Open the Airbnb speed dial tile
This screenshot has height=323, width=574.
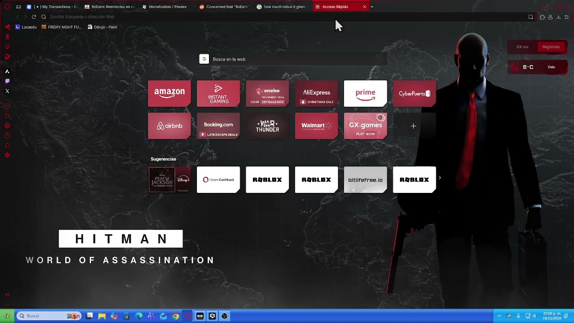(170, 126)
